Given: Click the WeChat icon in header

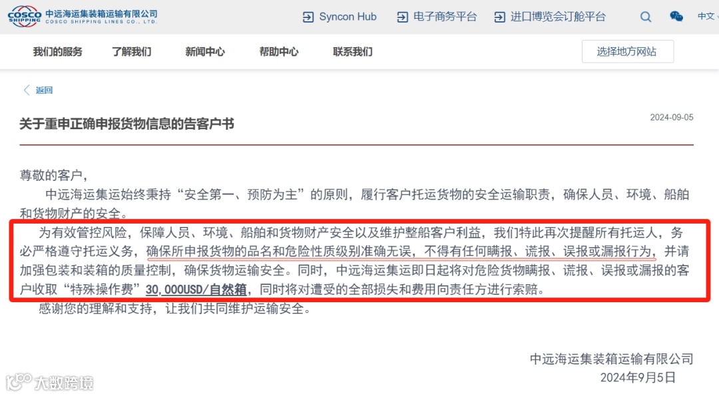Looking at the screenshot, I should pos(676,17).
